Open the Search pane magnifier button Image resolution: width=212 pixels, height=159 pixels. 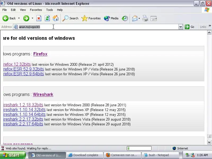click(70, 18)
